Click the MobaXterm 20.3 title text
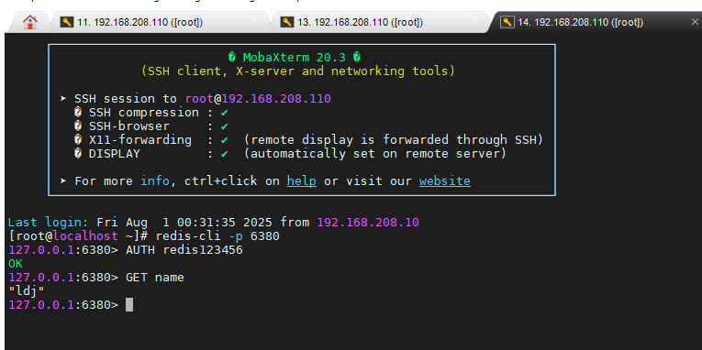The height and width of the screenshot is (350, 702). click(295, 57)
